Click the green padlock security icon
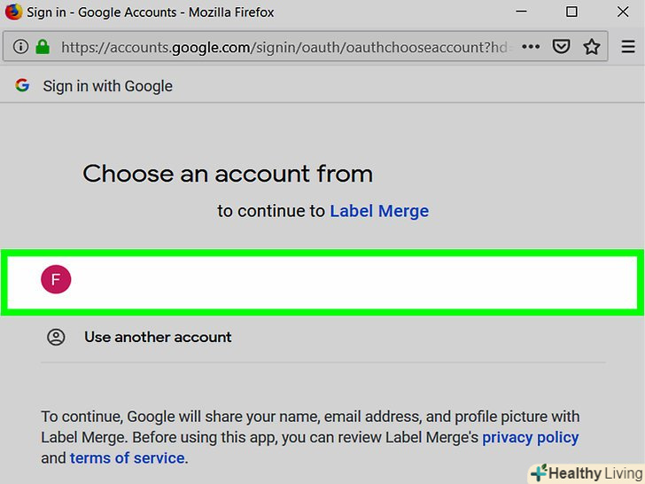The width and height of the screenshot is (645, 484). (42, 47)
